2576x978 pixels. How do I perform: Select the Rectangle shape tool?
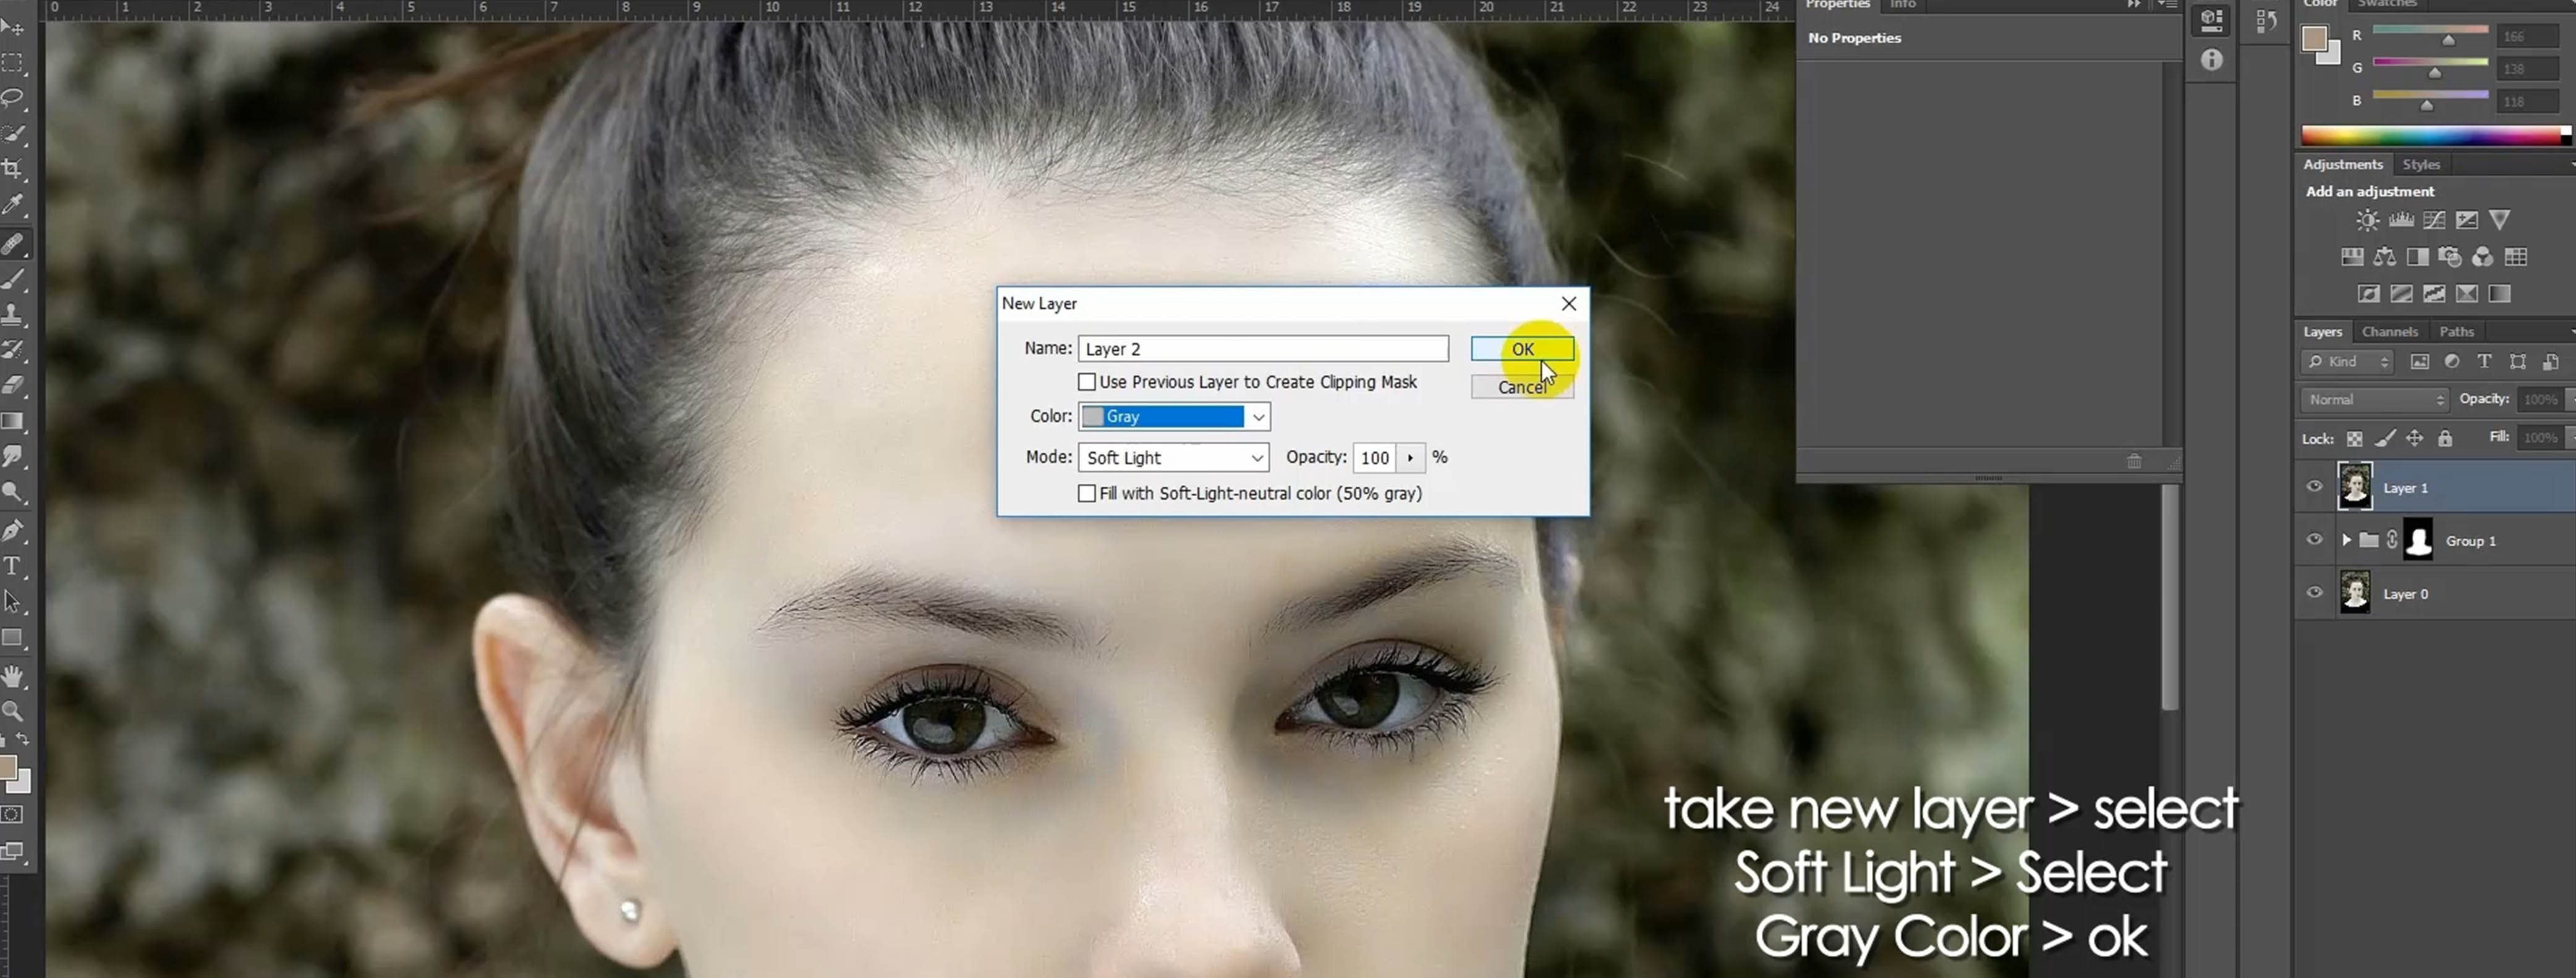coord(13,638)
